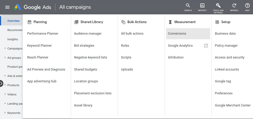Screen dimensions: 253x119
Task: Open Asset library
Action: point(83,105)
